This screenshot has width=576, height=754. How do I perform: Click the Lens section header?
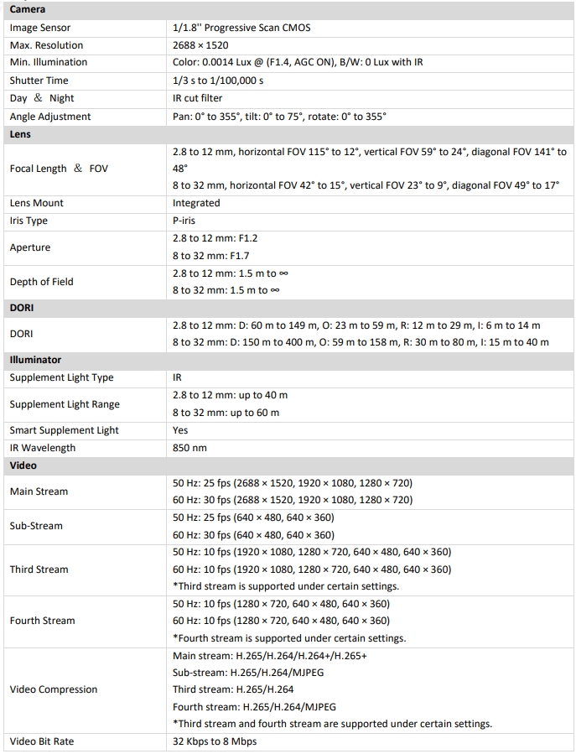coord(20,134)
